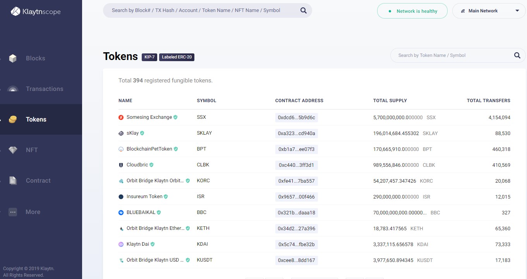The image size is (527, 279).
Task: Click the sKlay token logo
Action: point(121,133)
